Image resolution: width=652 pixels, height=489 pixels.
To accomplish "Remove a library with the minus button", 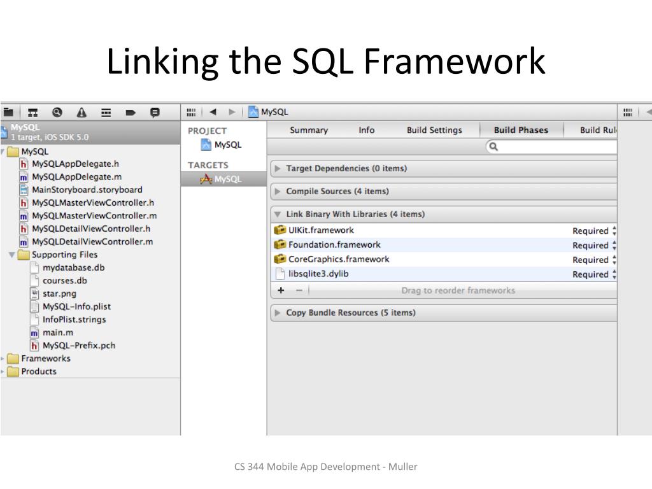I will pos(299,290).
